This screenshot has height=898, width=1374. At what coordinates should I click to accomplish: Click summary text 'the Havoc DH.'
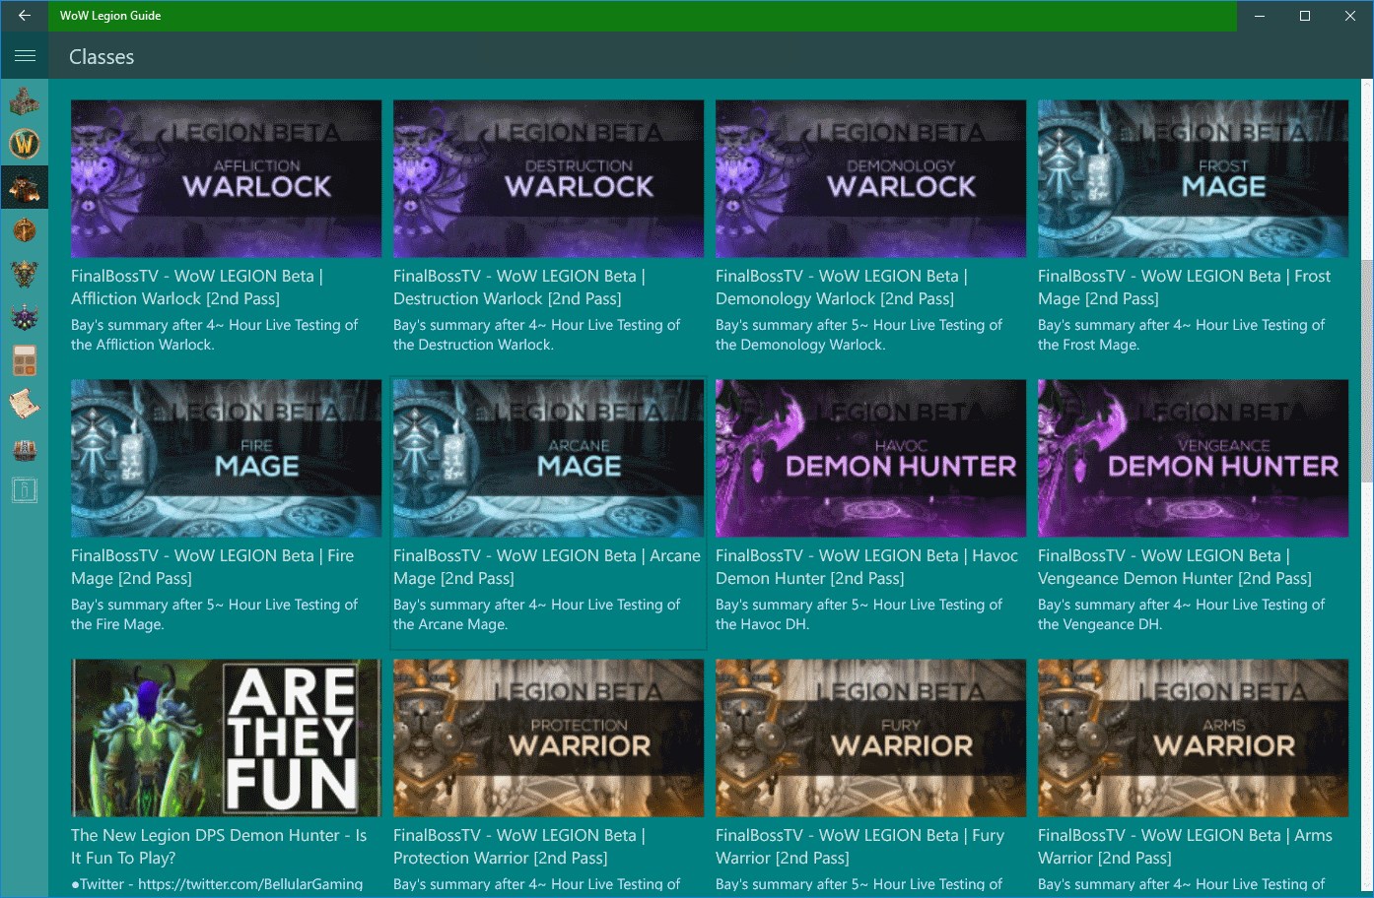point(762,624)
